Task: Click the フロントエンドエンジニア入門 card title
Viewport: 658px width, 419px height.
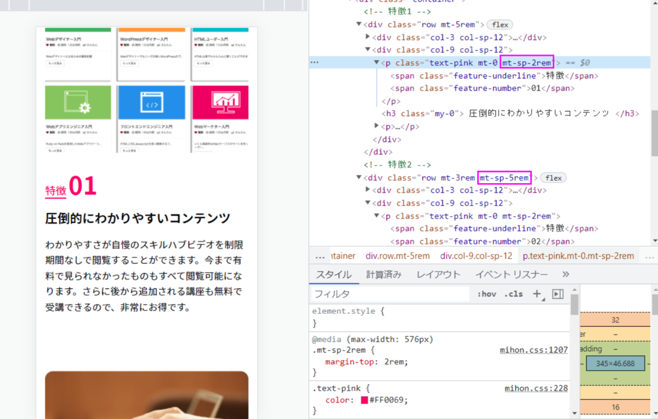Action: tap(145, 126)
